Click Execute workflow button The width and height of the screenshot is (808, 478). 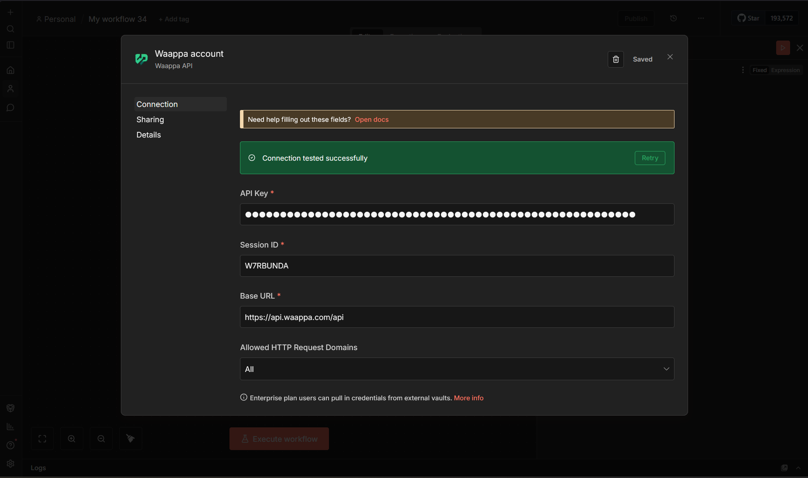click(279, 439)
